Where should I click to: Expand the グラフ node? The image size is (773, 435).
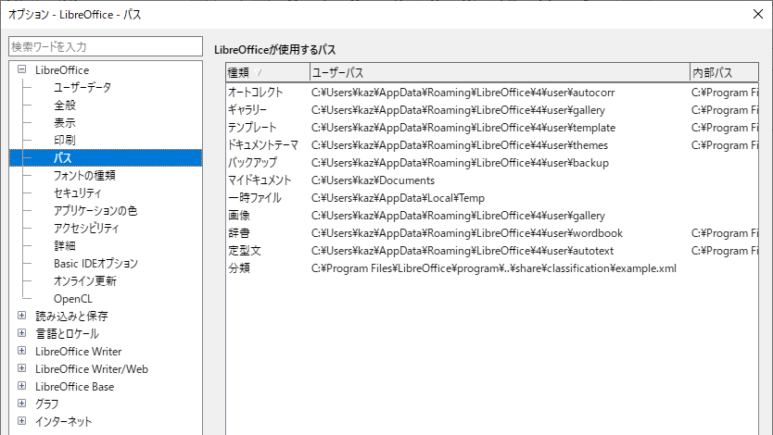[x=21, y=404]
